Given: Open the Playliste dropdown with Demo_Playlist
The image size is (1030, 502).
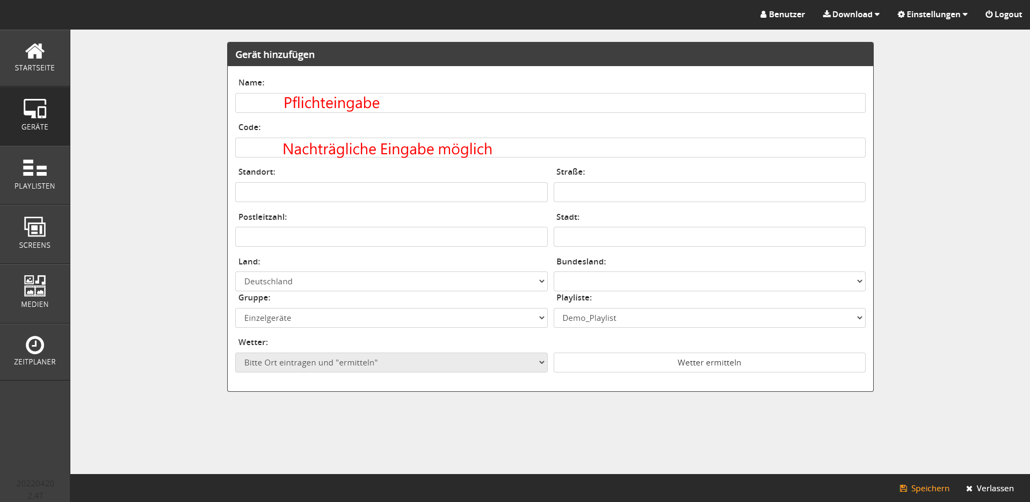Looking at the screenshot, I should (x=709, y=318).
